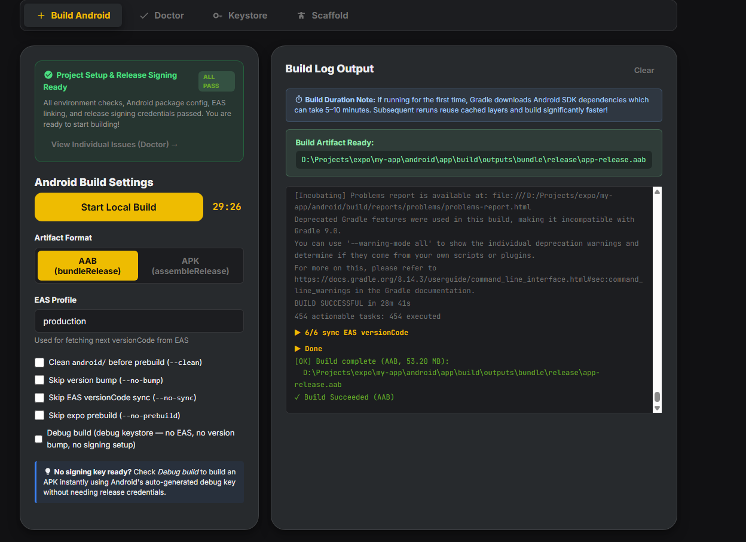Click the Android Build Settings heading
746x542 pixels.
(x=94, y=182)
